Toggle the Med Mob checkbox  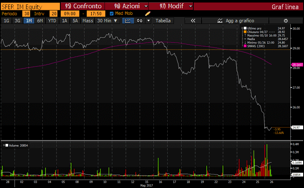[x=112, y=13]
